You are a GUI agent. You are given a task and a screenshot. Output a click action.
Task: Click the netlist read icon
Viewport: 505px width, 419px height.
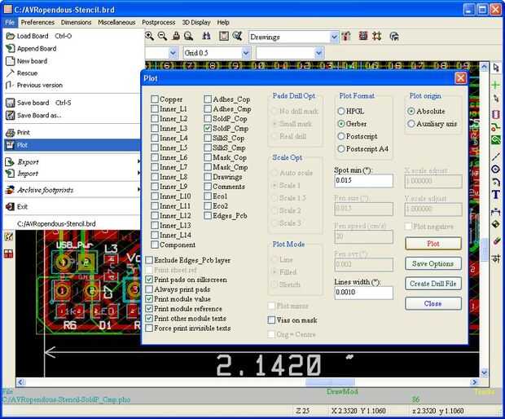pyautogui.click(x=223, y=36)
